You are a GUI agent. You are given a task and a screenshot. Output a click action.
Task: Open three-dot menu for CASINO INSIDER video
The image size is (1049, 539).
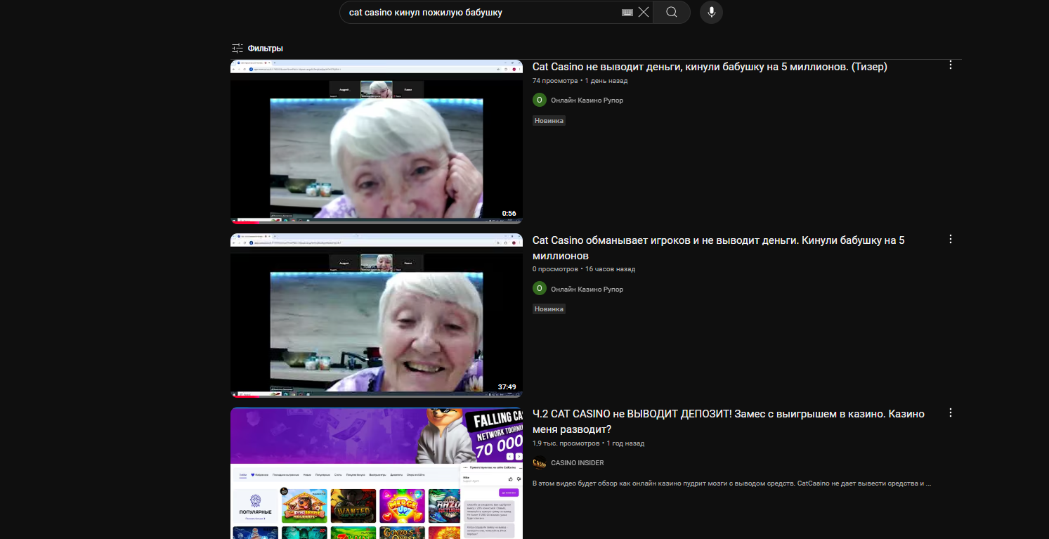[x=951, y=413]
